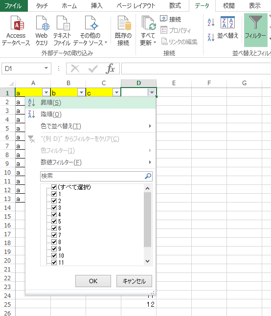Viewport: 271px width, 316px height.
Task: Click the select-all corner triangle
Action: click(10, 83)
